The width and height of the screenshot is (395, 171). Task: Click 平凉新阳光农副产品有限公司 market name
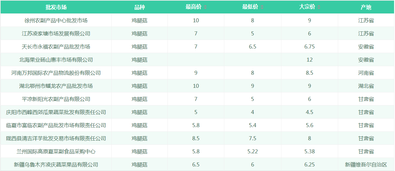point(56,99)
